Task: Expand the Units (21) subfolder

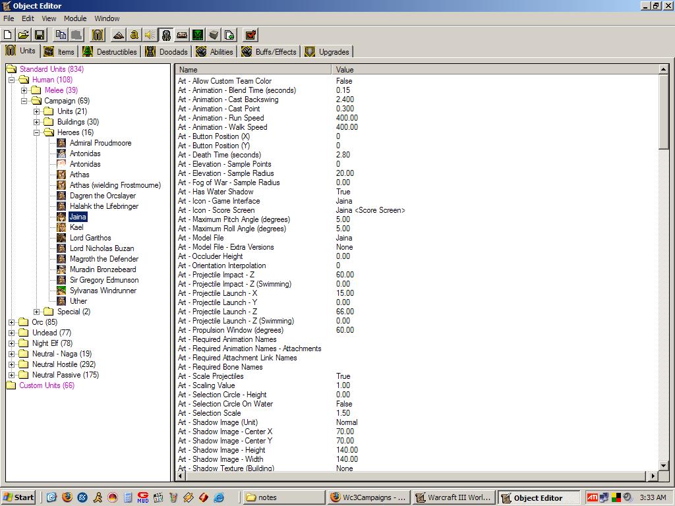Action: point(37,111)
